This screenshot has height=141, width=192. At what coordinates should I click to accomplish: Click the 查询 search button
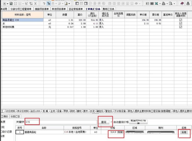104,122
